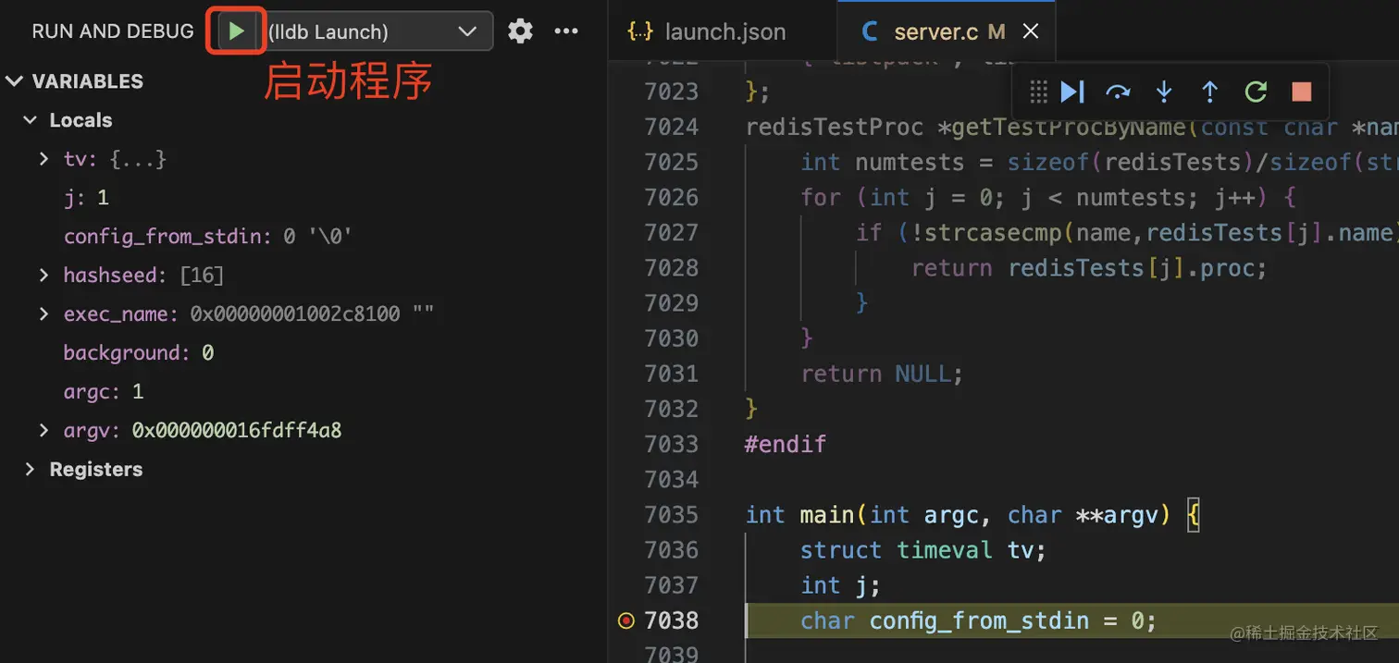Click line number 7026 in gutter

click(671, 197)
